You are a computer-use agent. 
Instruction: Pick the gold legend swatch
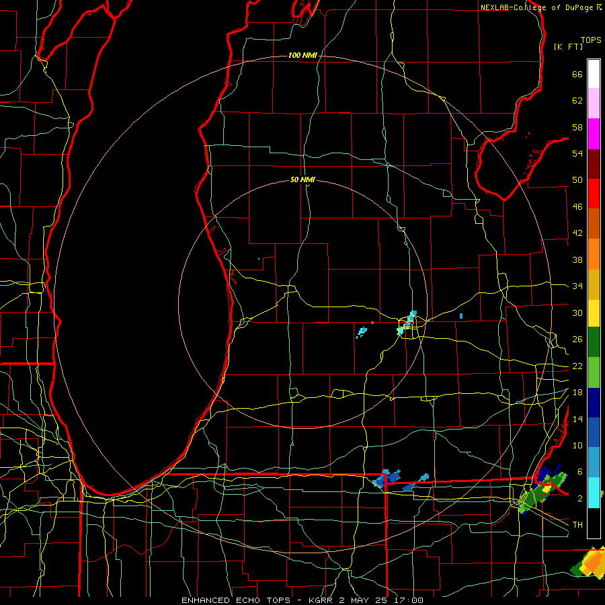(x=594, y=284)
